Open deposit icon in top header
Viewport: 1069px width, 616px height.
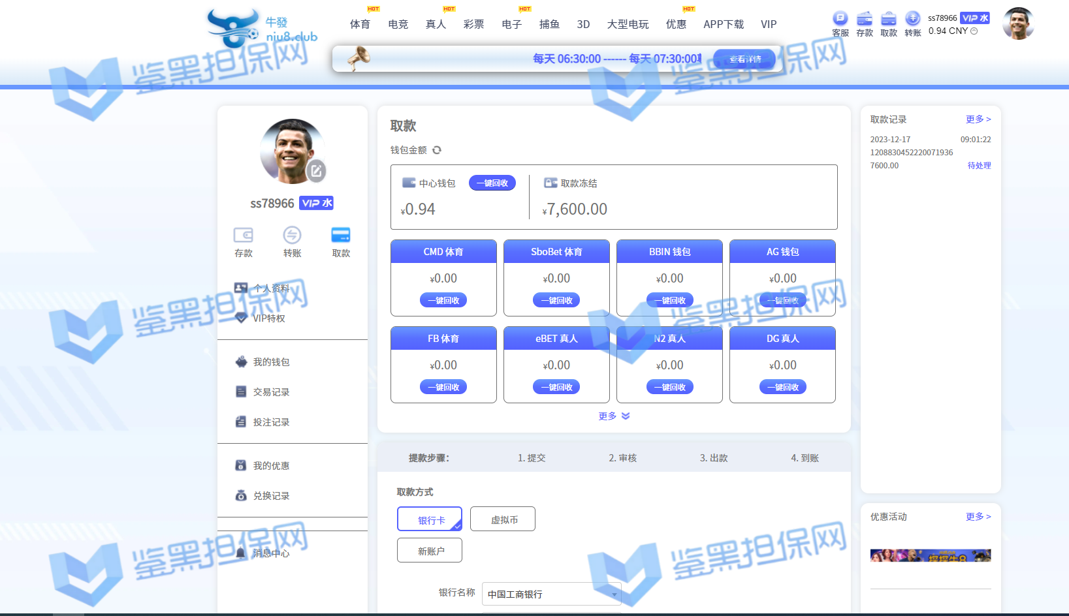tap(864, 19)
